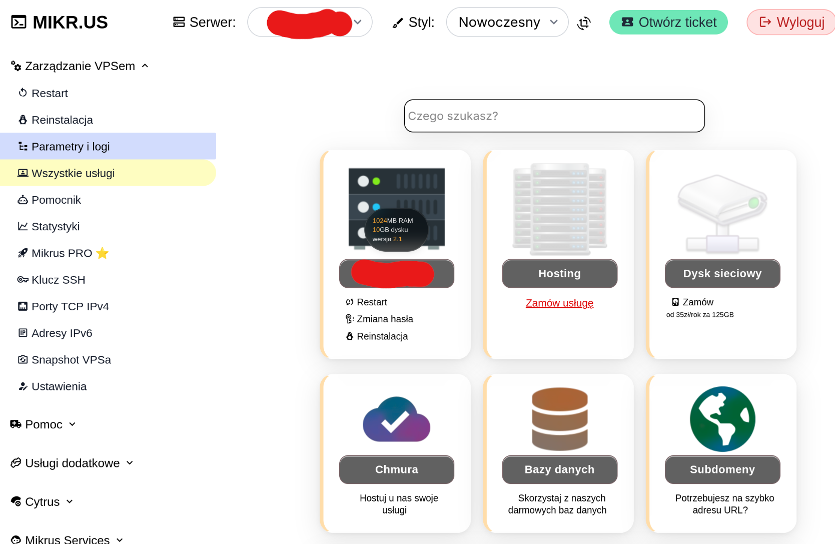Screen dimensions: 835x544
Task: Click the Klucz SSH key icon
Action: [23, 279]
